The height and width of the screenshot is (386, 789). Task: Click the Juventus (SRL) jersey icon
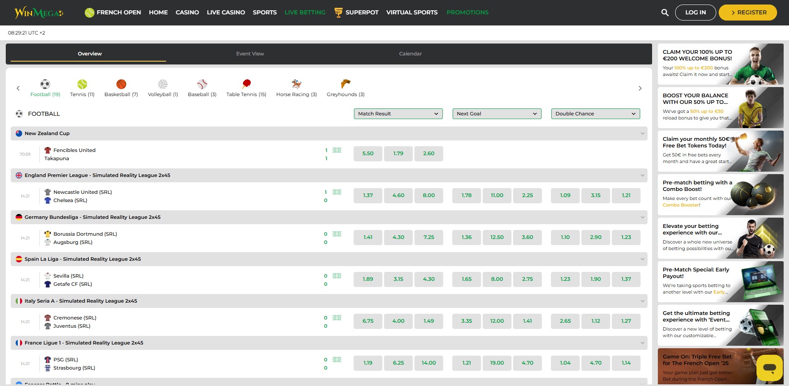[x=48, y=326]
